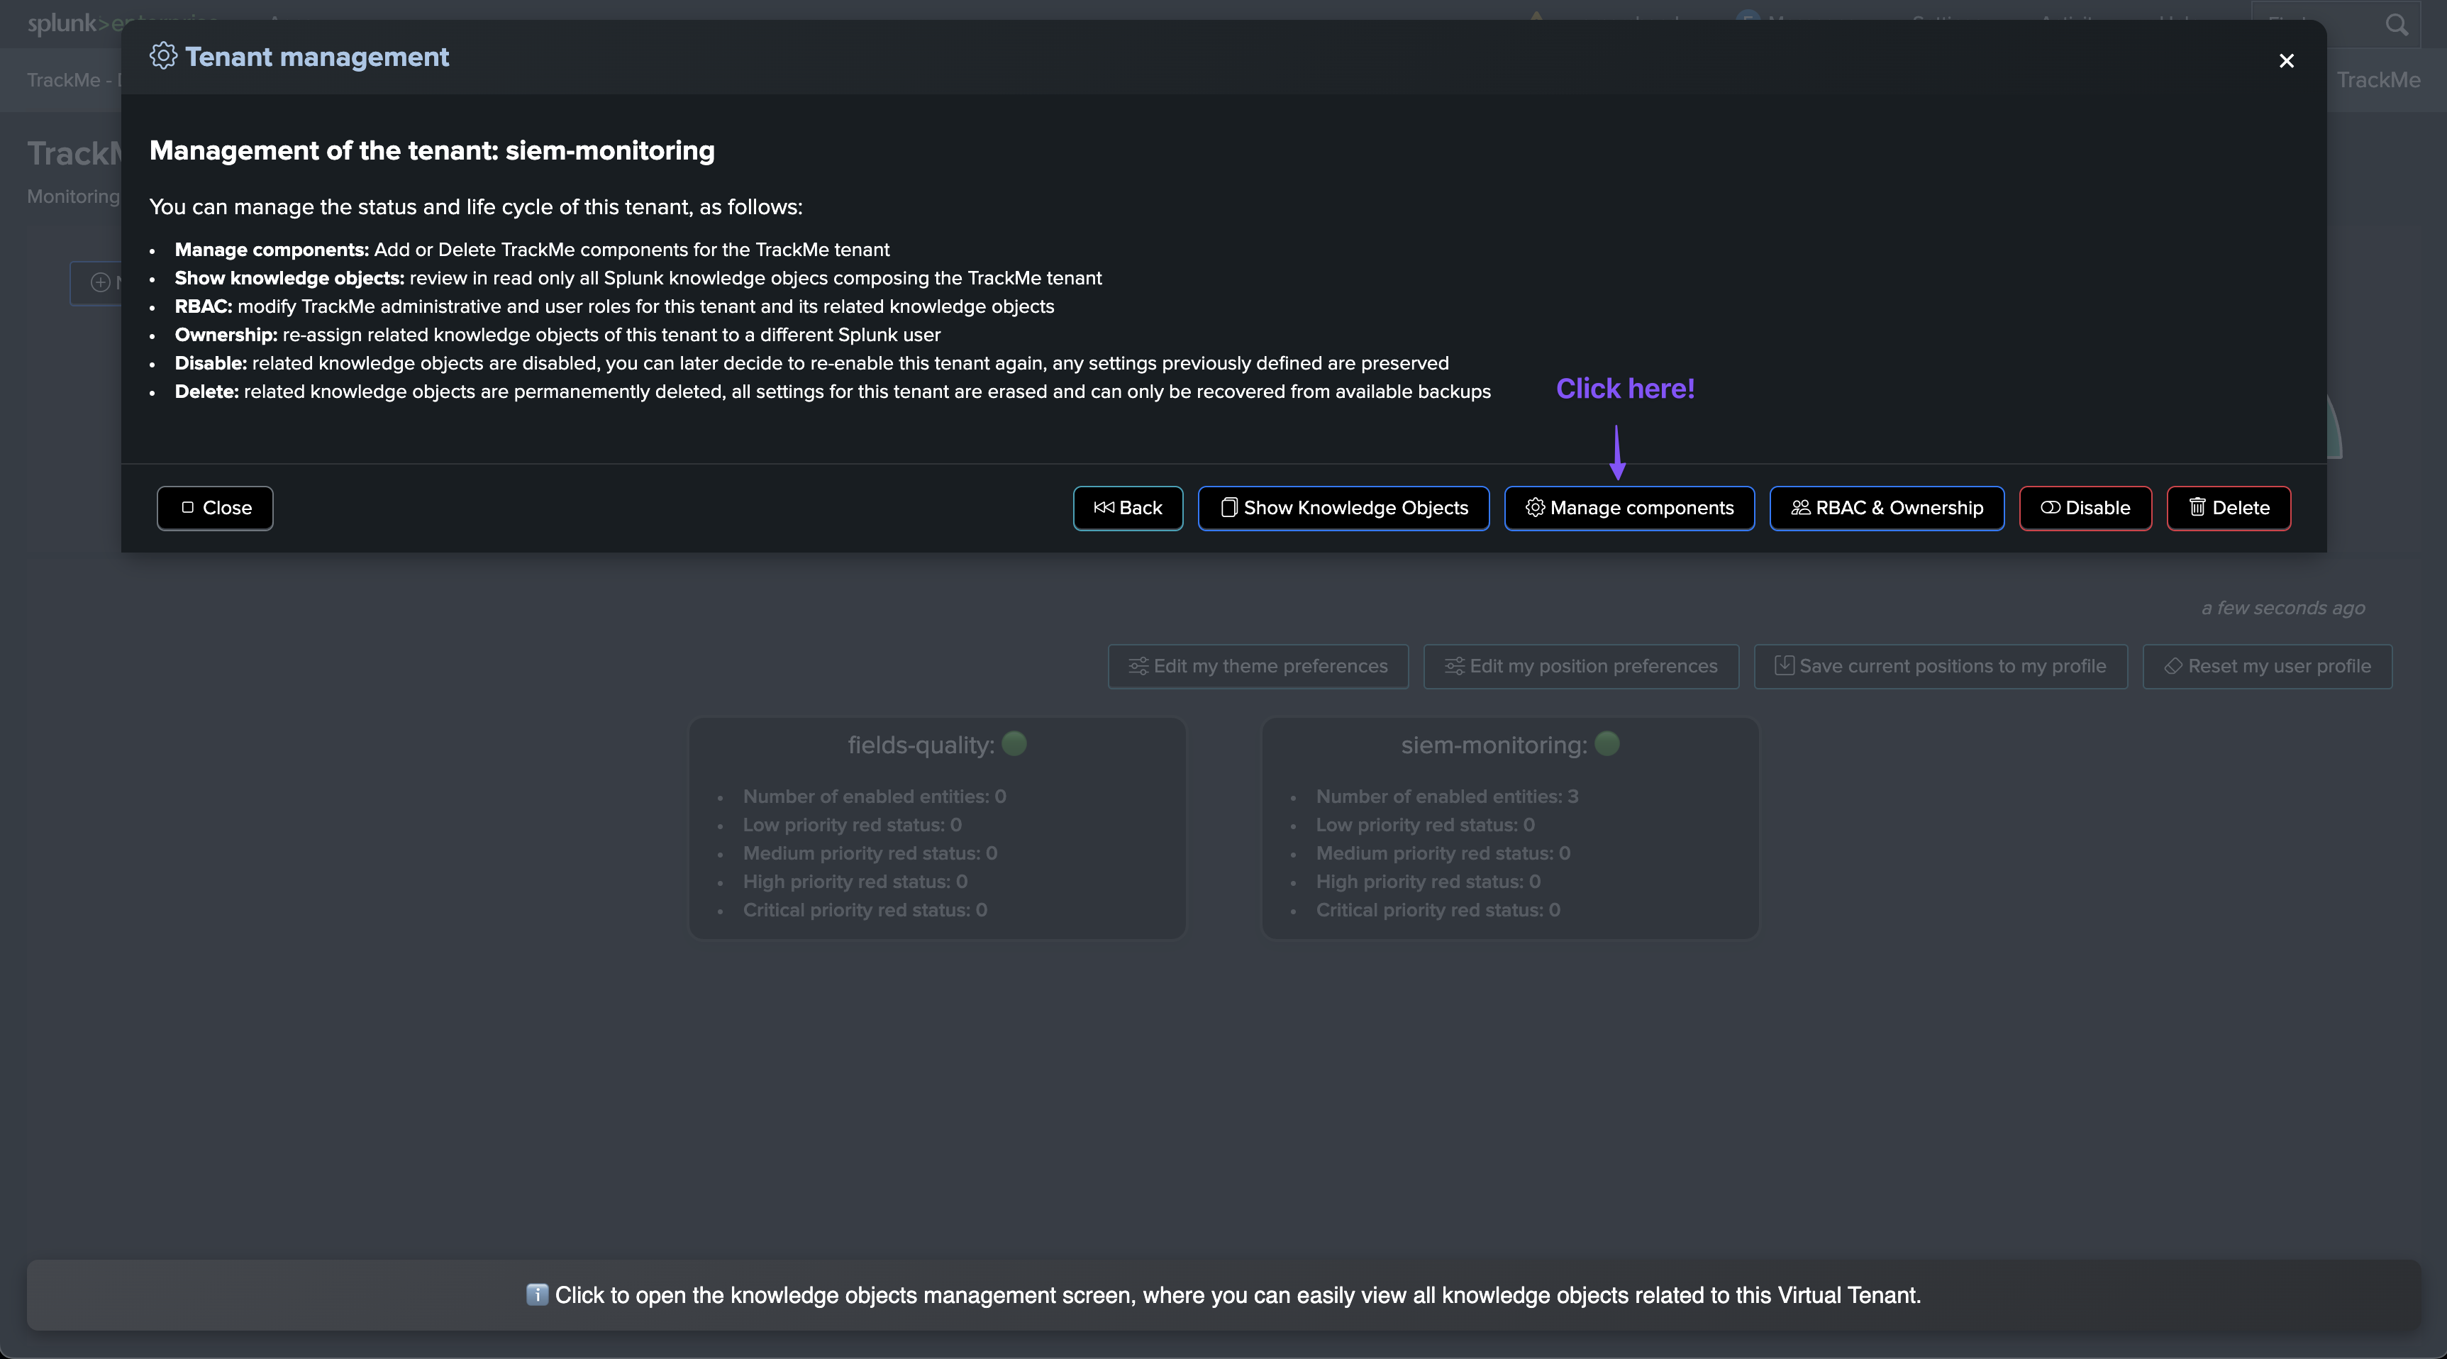Click the 'Show knowledge objects:' description line

pyautogui.click(x=638, y=278)
